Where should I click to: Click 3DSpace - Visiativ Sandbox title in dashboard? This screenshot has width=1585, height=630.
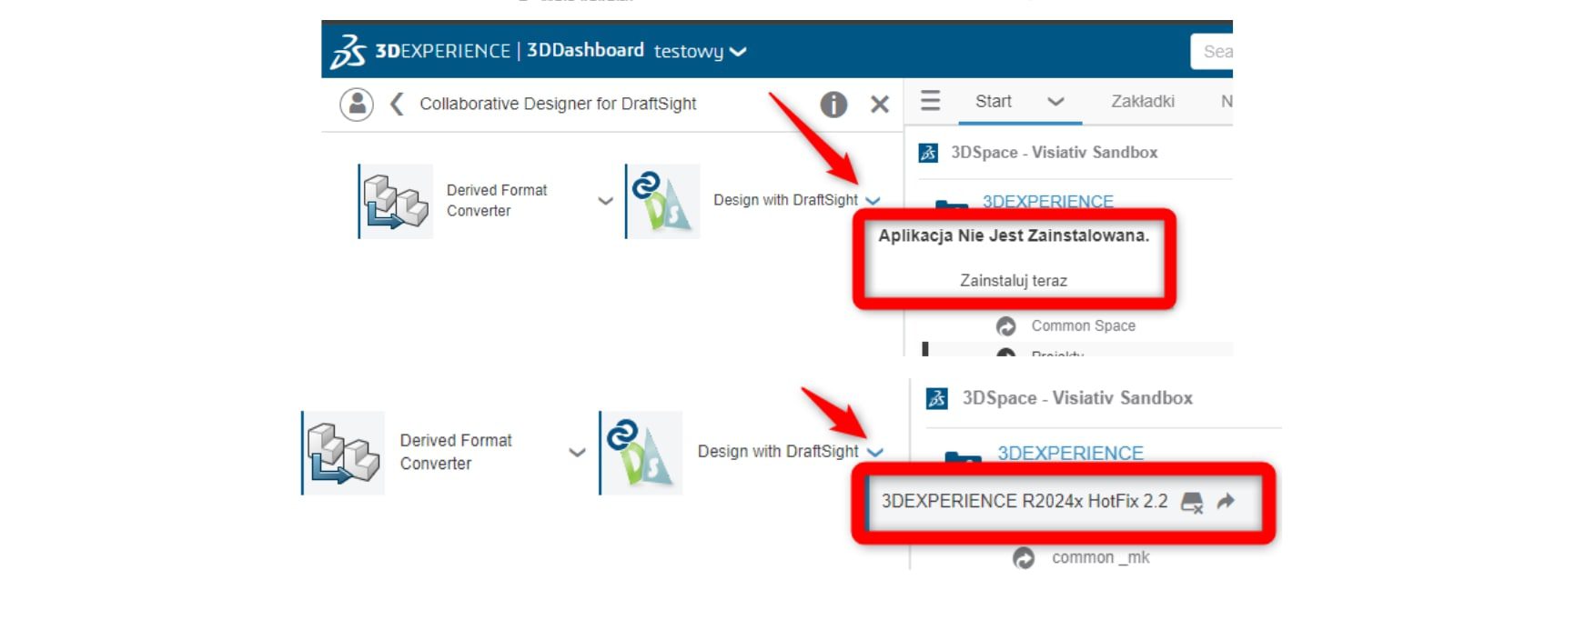1055,153
